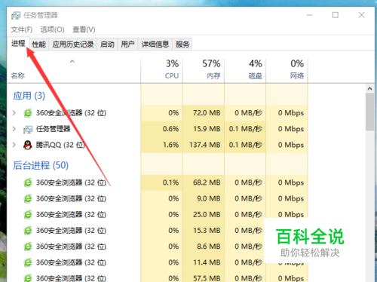Click 腾讯QQ row's 0.1 MB/秒 disk cell

[245, 145]
